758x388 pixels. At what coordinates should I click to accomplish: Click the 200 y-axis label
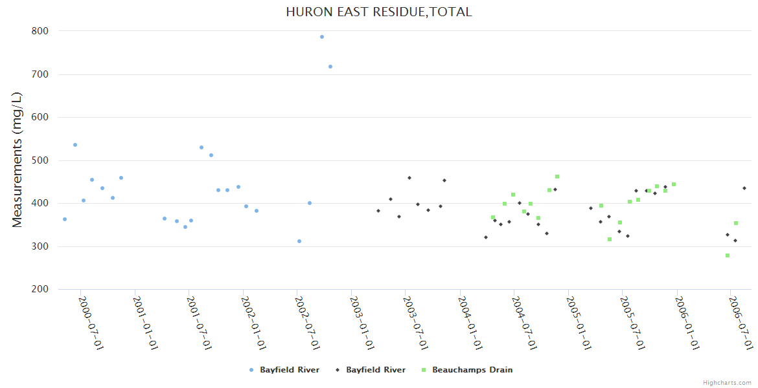click(x=41, y=289)
